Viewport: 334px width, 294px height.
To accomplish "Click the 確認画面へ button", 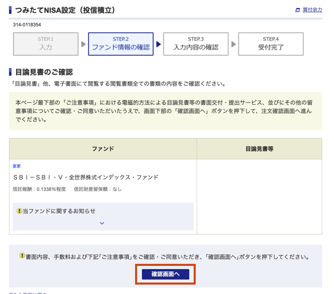I will tap(165, 274).
